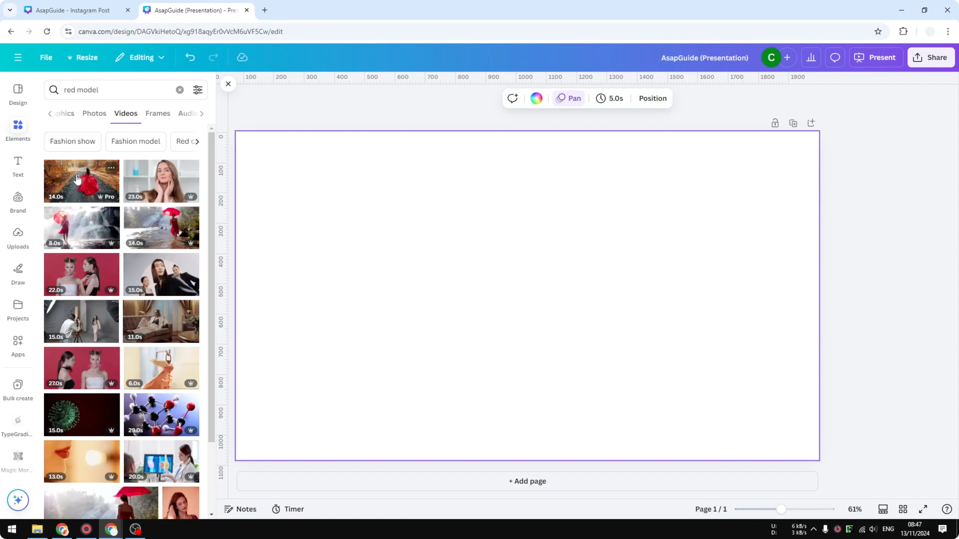Open the comments panel from the top bar

pos(835,57)
